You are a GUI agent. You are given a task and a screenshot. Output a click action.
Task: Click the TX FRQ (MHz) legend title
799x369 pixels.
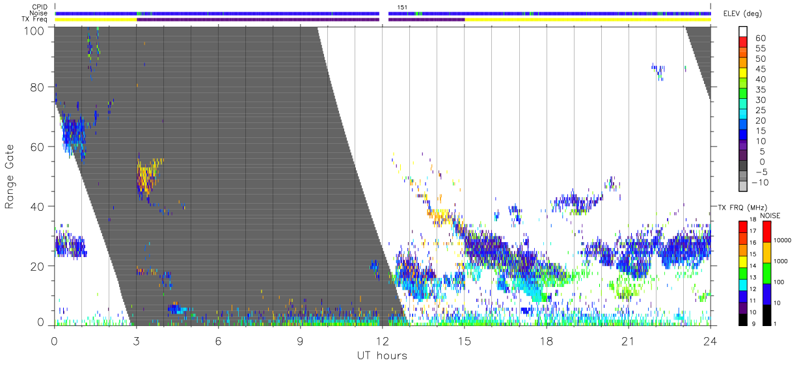coord(742,208)
